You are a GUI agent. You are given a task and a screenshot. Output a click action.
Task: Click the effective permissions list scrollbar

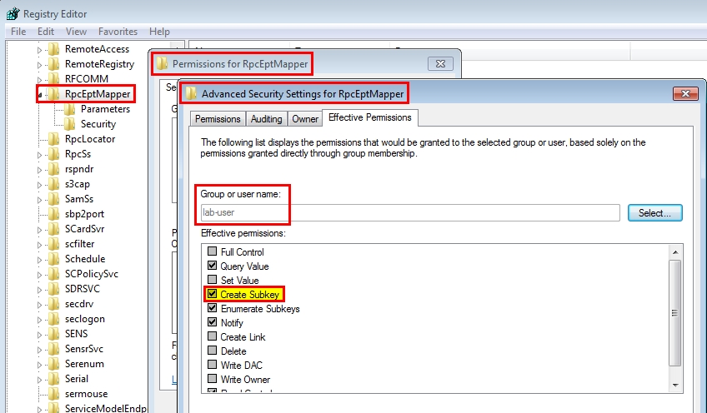(x=675, y=316)
